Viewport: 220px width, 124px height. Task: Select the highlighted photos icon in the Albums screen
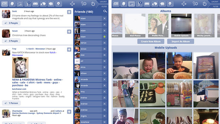point(132,4)
